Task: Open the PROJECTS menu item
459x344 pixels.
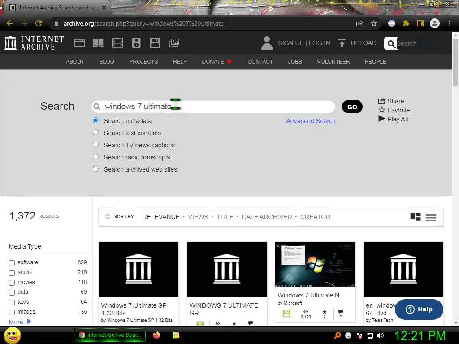Action: 143,62
